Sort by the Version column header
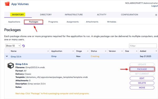 coord(116,51)
